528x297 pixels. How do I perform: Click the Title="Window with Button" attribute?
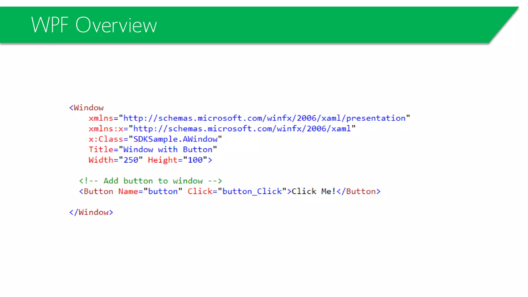153,150
